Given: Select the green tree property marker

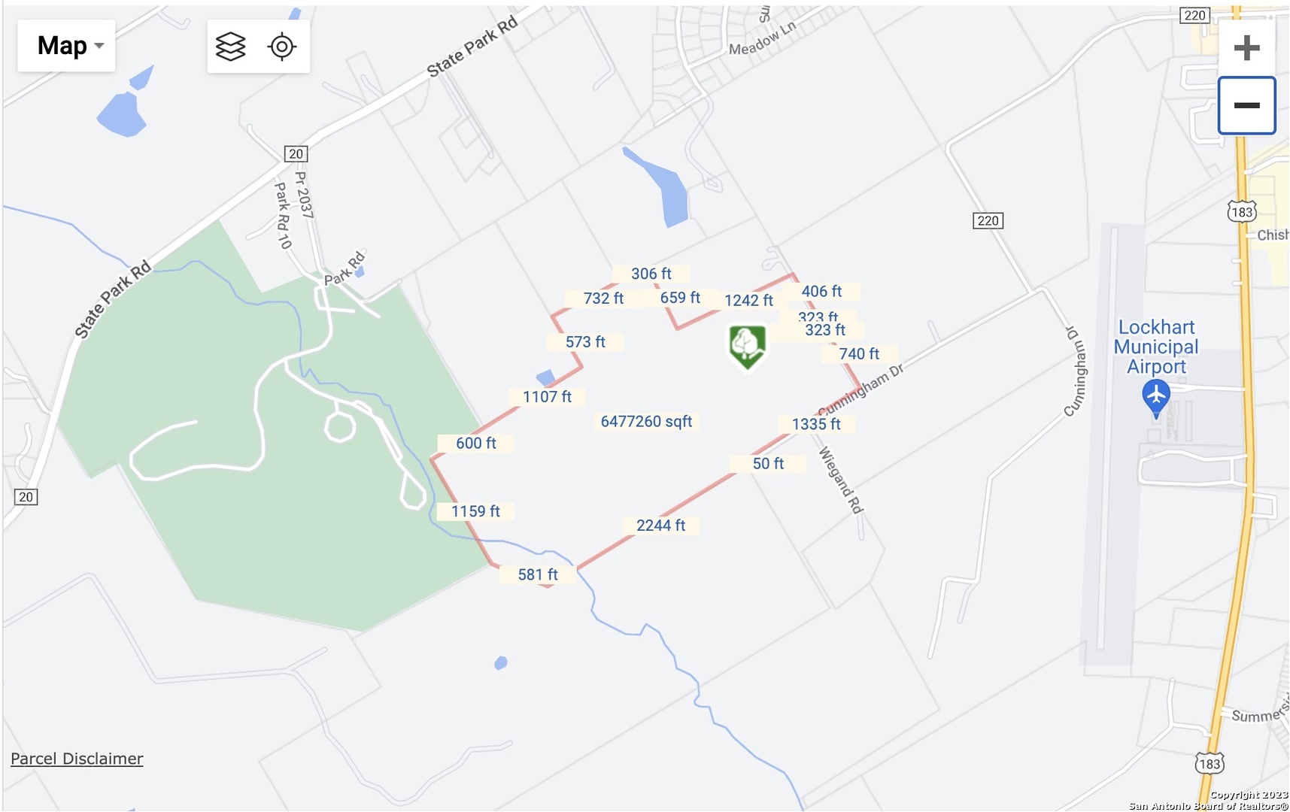Looking at the screenshot, I should click(x=747, y=347).
